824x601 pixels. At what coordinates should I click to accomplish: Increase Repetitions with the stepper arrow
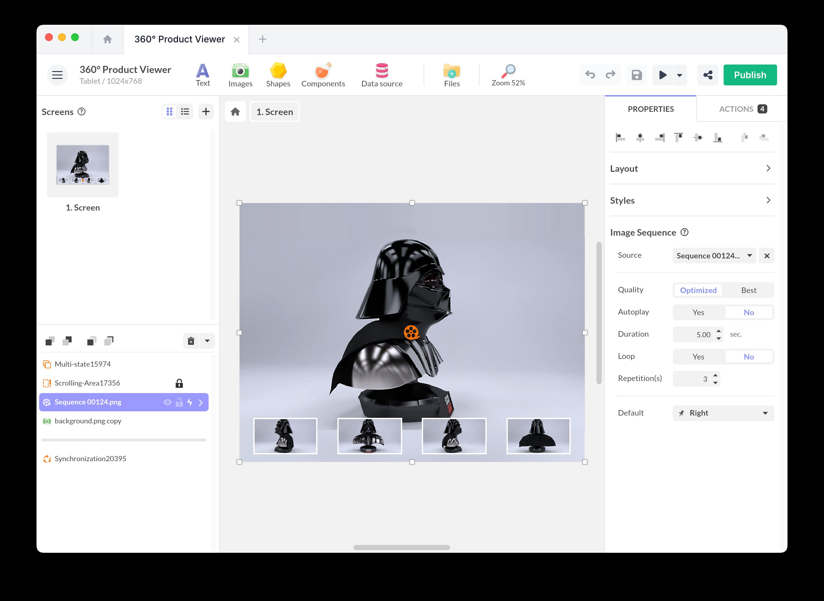coord(715,376)
